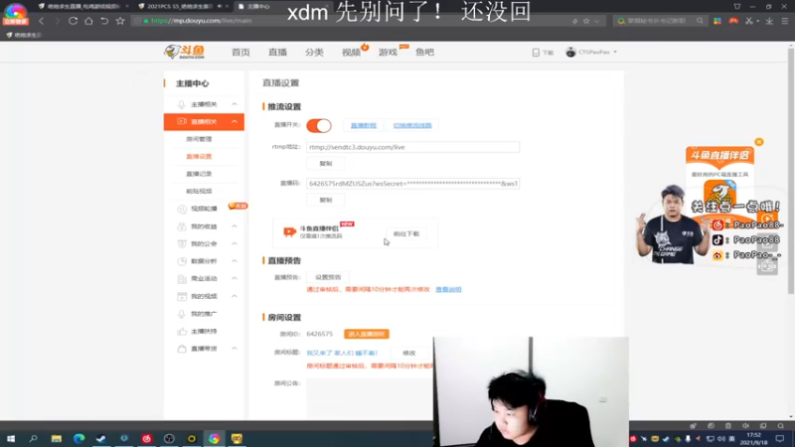
Task: Open the Windows Start menu
Action: 11,438
